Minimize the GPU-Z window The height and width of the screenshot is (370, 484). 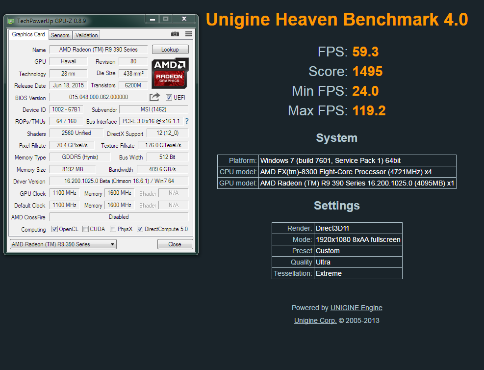coord(152,19)
